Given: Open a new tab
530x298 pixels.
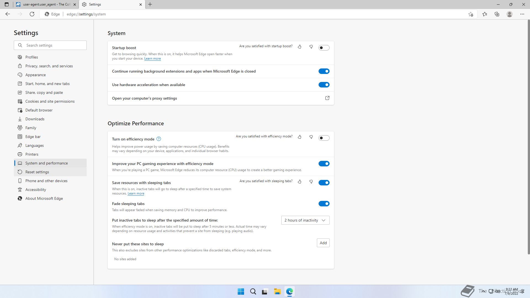Looking at the screenshot, I should point(150,4).
